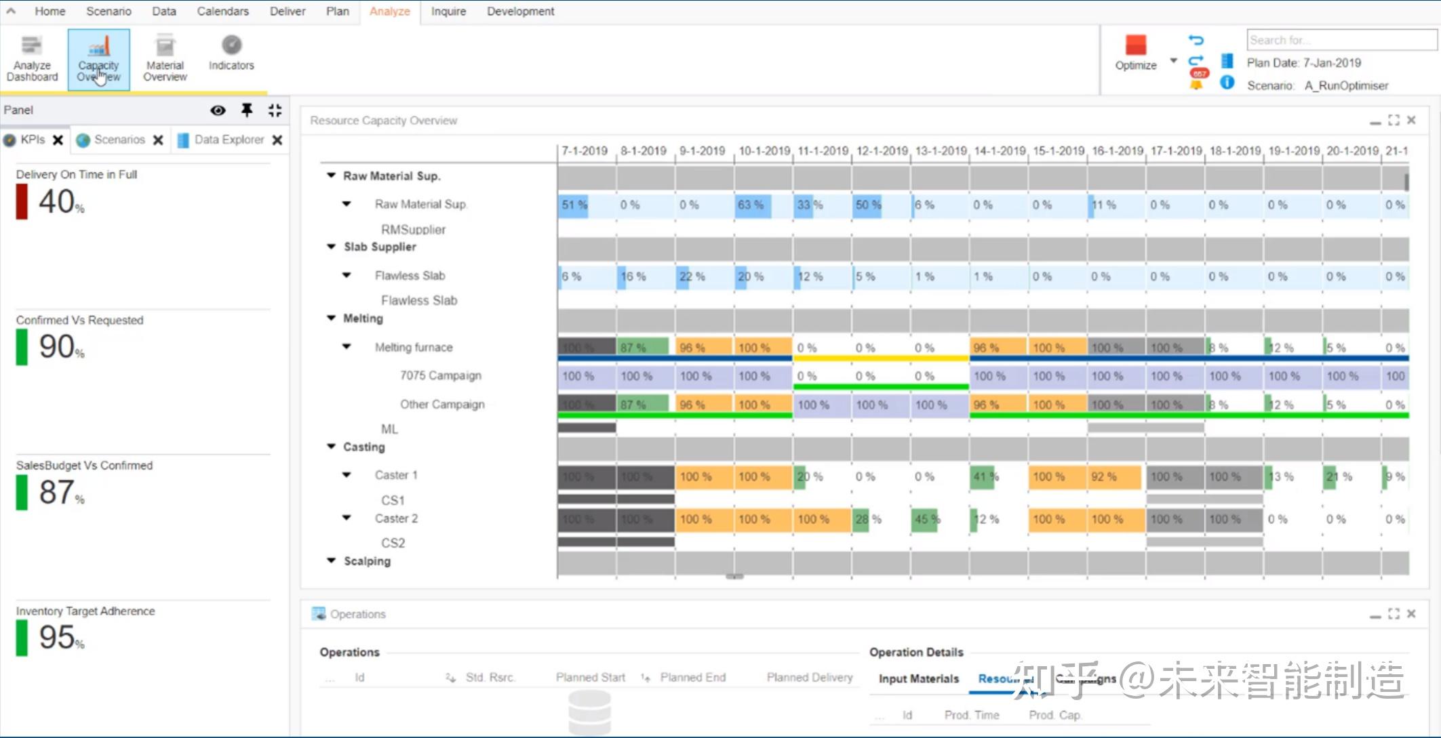Viewport: 1441px width, 738px height.
Task: Collapse the Panel using shrink arrows icon
Action: click(275, 110)
